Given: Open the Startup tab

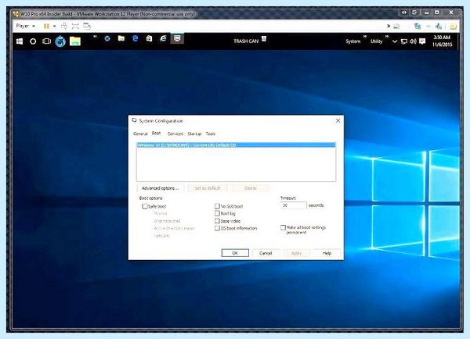Looking at the screenshot, I should click(x=194, y=134).
